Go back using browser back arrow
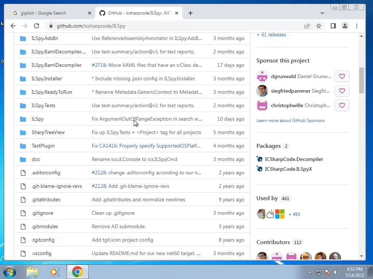The height and width of the screenshot is (279, 373). pos(13,26)
